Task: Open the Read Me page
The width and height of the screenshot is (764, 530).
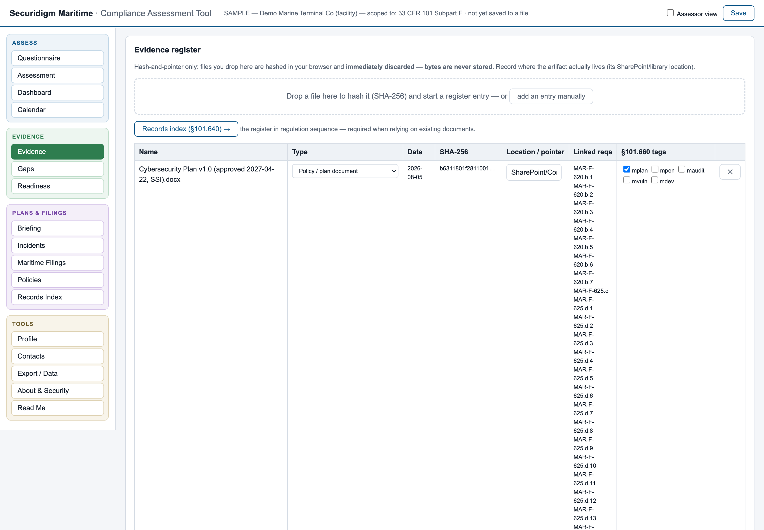Action: point(58,408)
